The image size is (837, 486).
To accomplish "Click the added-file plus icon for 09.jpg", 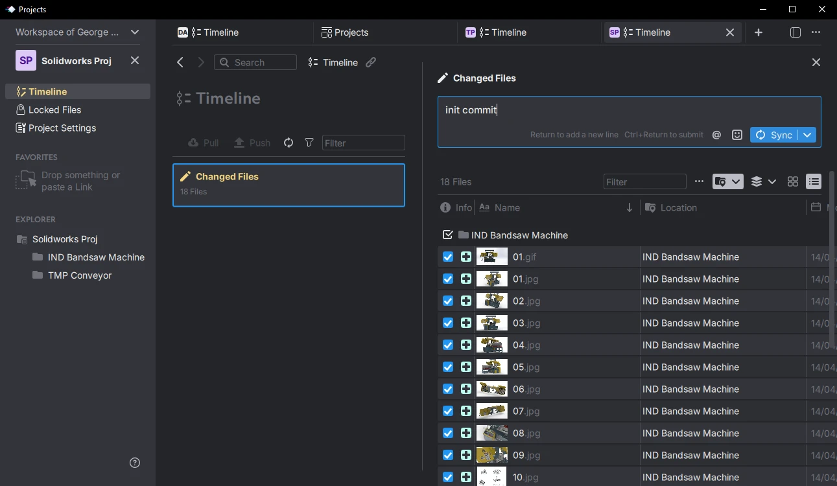I will pyautogui.click(x=466, y=455).
